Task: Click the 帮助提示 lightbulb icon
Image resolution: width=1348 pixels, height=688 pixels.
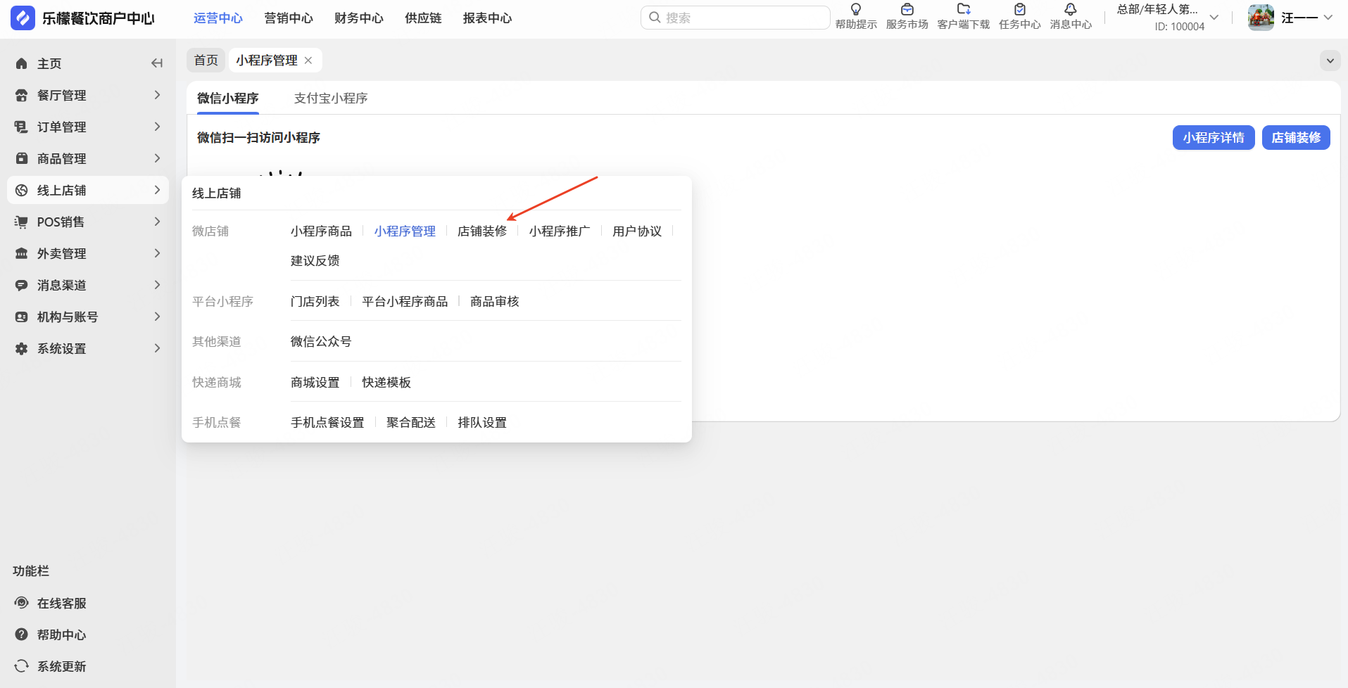Action: click(856, 10)
